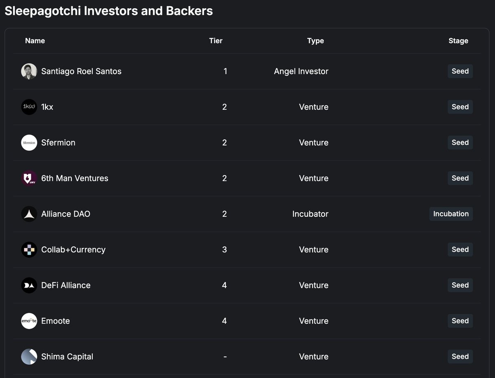The height and width of the screenshot is (378, 495).
Task: Click the Incubation badge for Alliance DAO
Action: click(451, 214)
